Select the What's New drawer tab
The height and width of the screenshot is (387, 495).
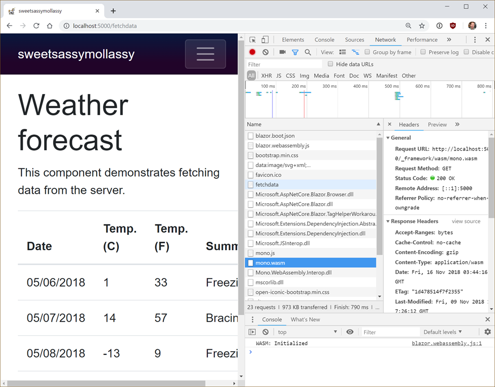pos(305,320)
